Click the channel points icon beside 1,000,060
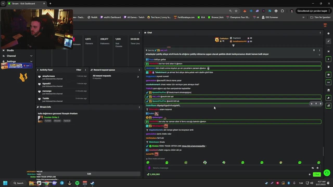The width and height of the screenshot is (333, 187). (x=148, y=175)
